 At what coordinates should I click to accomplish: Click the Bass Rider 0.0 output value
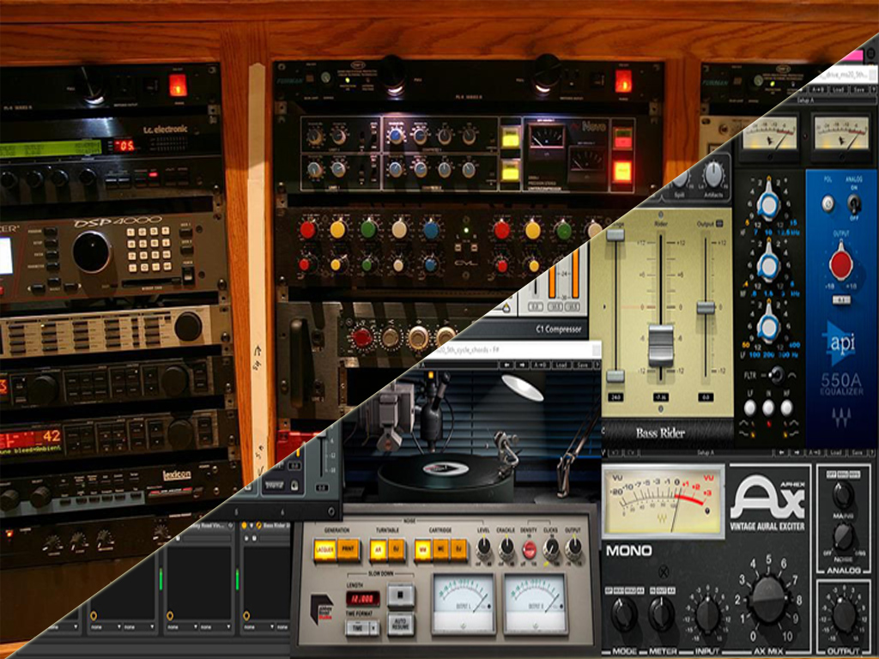tap(706, 396)
